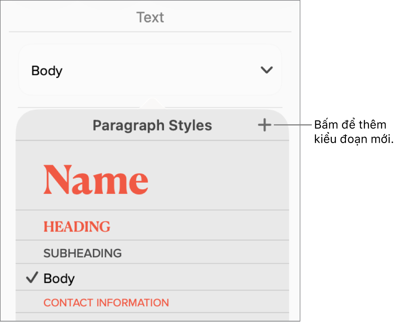Click empty area right of HEADING row
This screenshot has width=398, height=322.
pos(199,225)
